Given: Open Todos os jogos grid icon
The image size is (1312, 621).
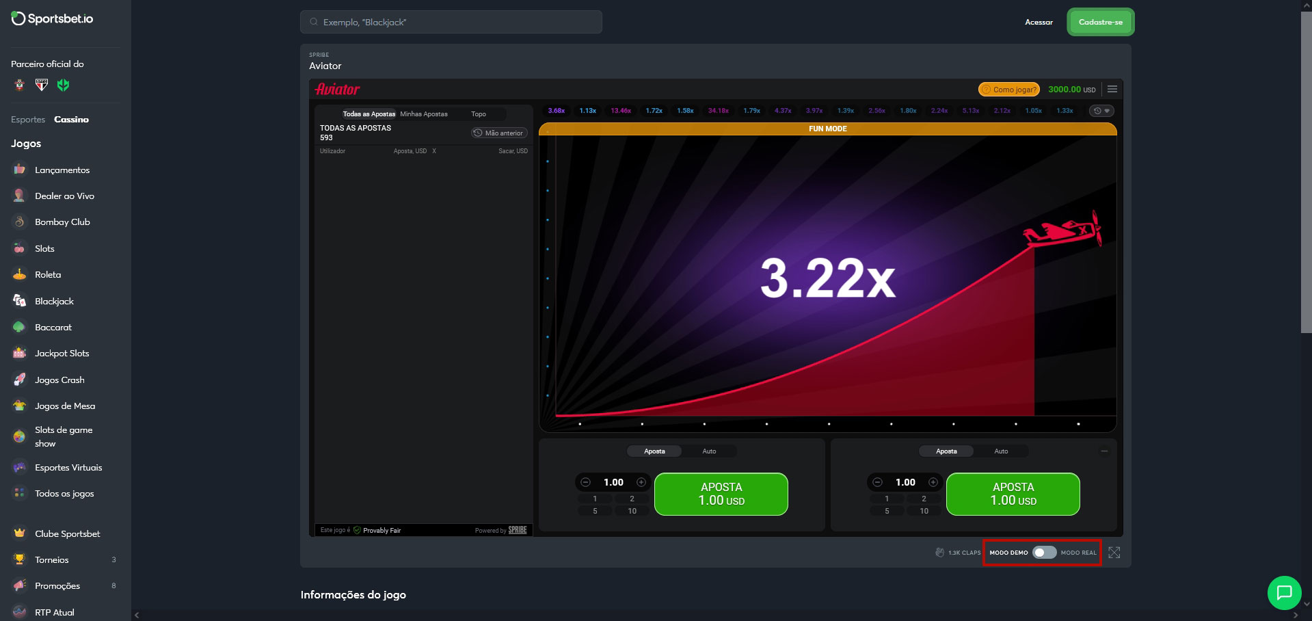Looking at the screenshot, I should click(x=19, y=493).
